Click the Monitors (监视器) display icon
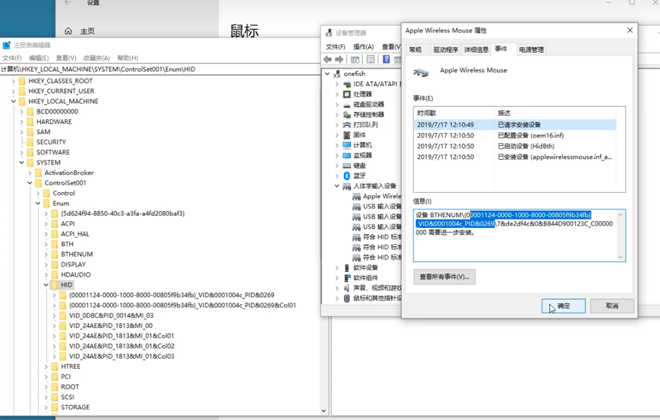Image resolution: width=660 pixels, height=420 pixels. click(346, 155)
